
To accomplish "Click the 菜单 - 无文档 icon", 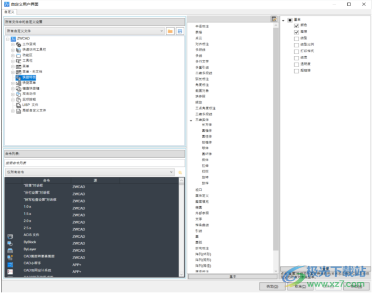I will click(19, 72).
